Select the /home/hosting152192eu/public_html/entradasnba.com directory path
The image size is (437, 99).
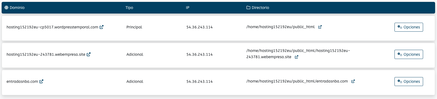(x=297, y=81)
